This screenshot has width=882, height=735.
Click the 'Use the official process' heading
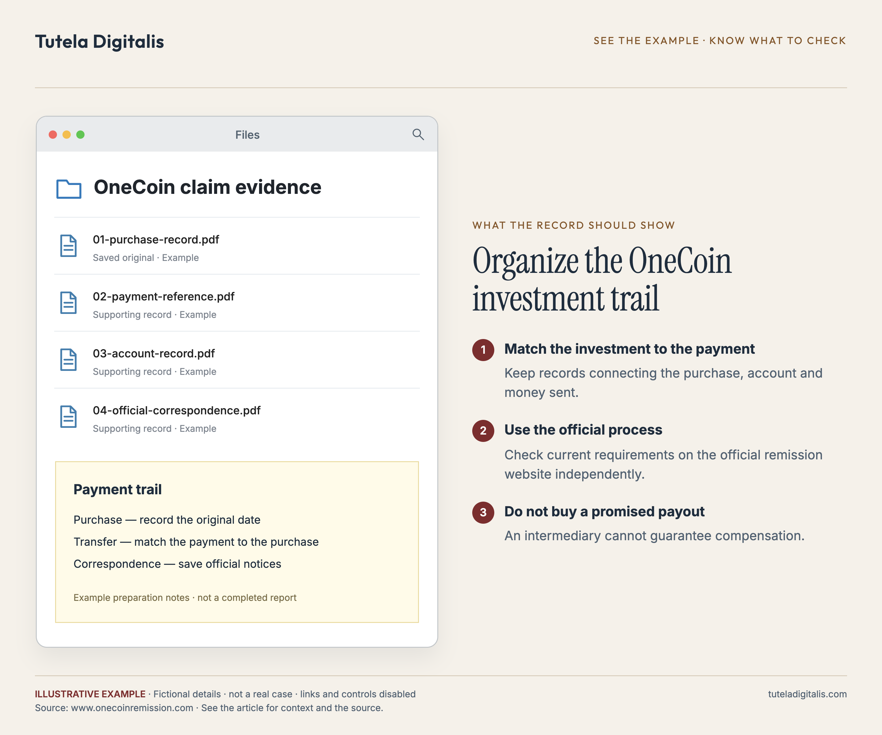coord(583,430)
